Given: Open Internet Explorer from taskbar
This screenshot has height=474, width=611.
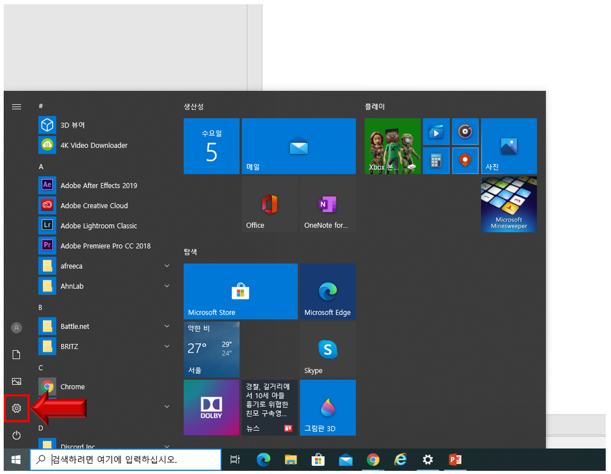Looking at the screenshot, I should point(400,460).
